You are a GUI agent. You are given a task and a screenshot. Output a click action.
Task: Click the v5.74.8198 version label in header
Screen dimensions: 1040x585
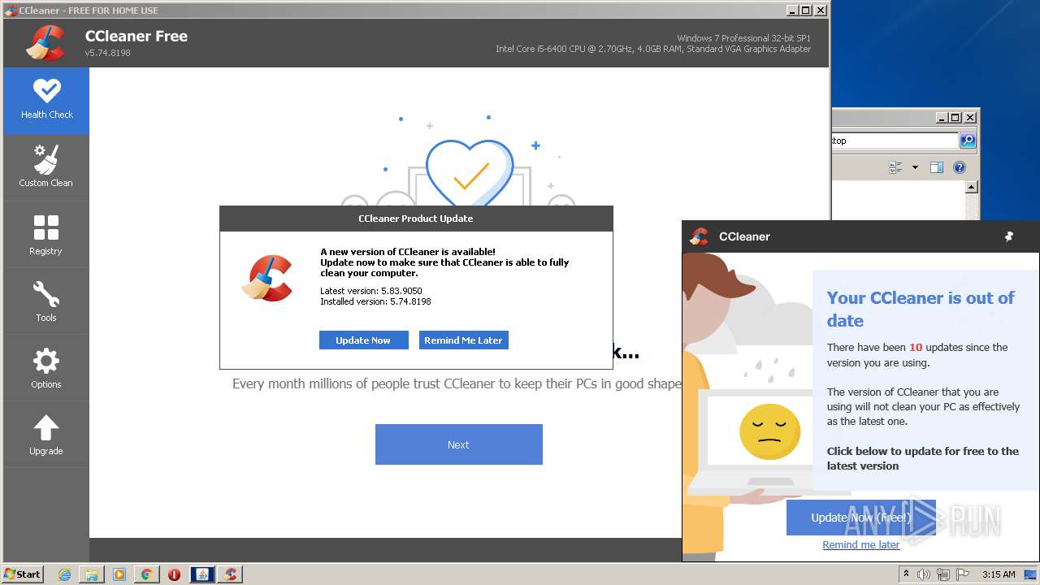coord(107,53)
